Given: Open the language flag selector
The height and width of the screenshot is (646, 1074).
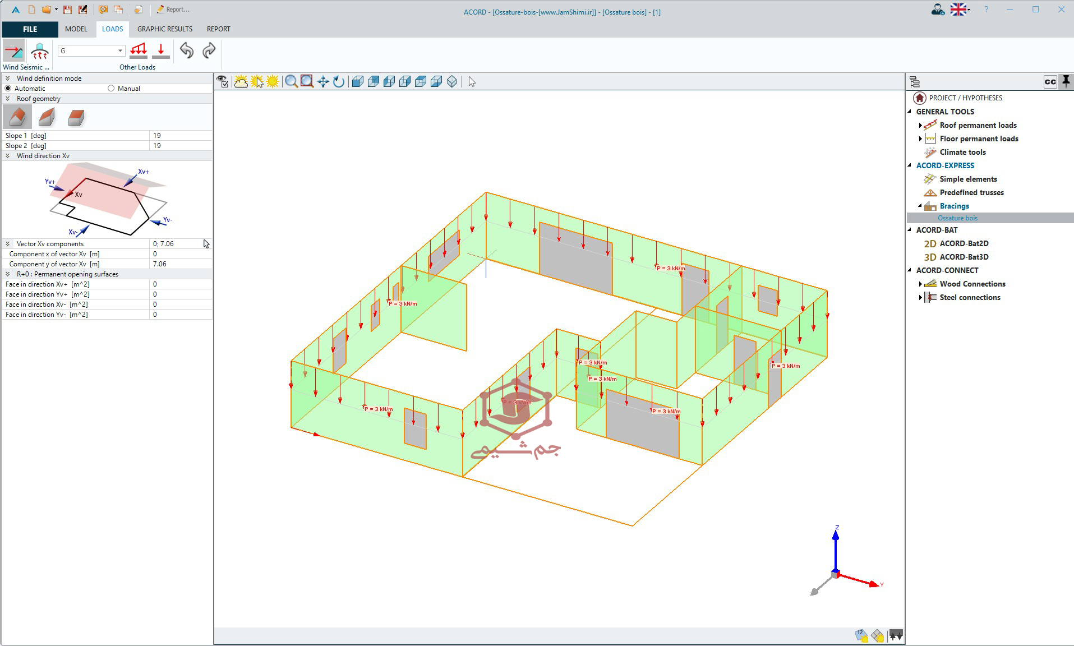Looking at the screenshot, I should (960, 10).
